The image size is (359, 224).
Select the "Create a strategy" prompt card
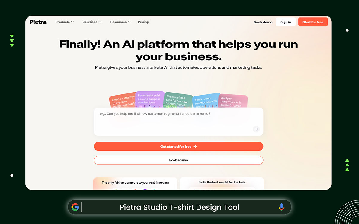pyautogui.click(x=123, y=100)
